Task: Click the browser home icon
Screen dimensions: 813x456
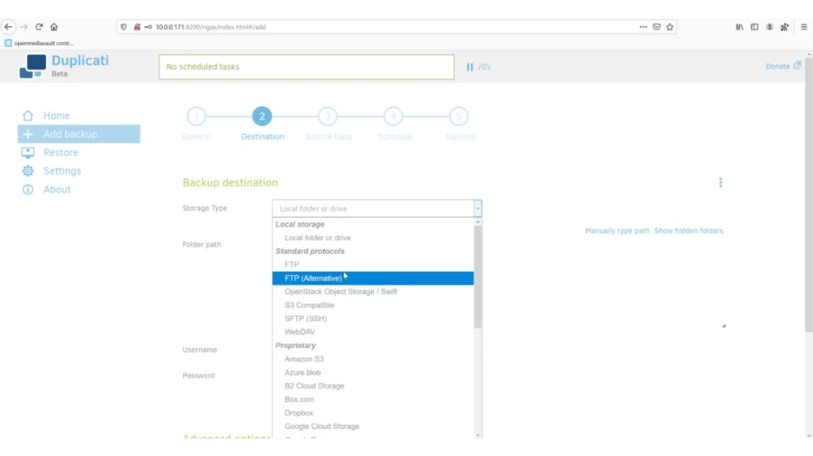Action: [x=54, y=27]
